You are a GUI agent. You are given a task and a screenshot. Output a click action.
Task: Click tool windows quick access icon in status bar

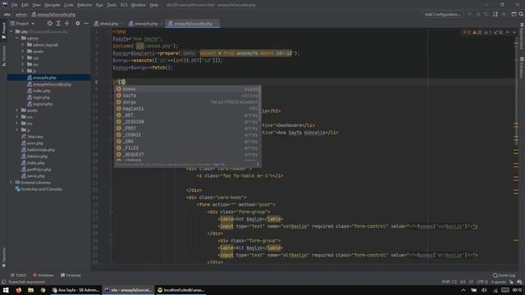coord(3,282)
